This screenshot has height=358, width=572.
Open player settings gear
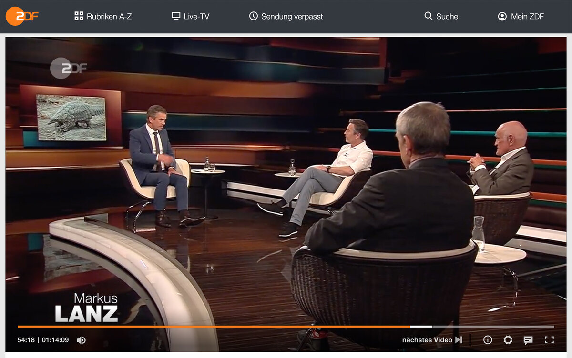(x=508, y=340)
